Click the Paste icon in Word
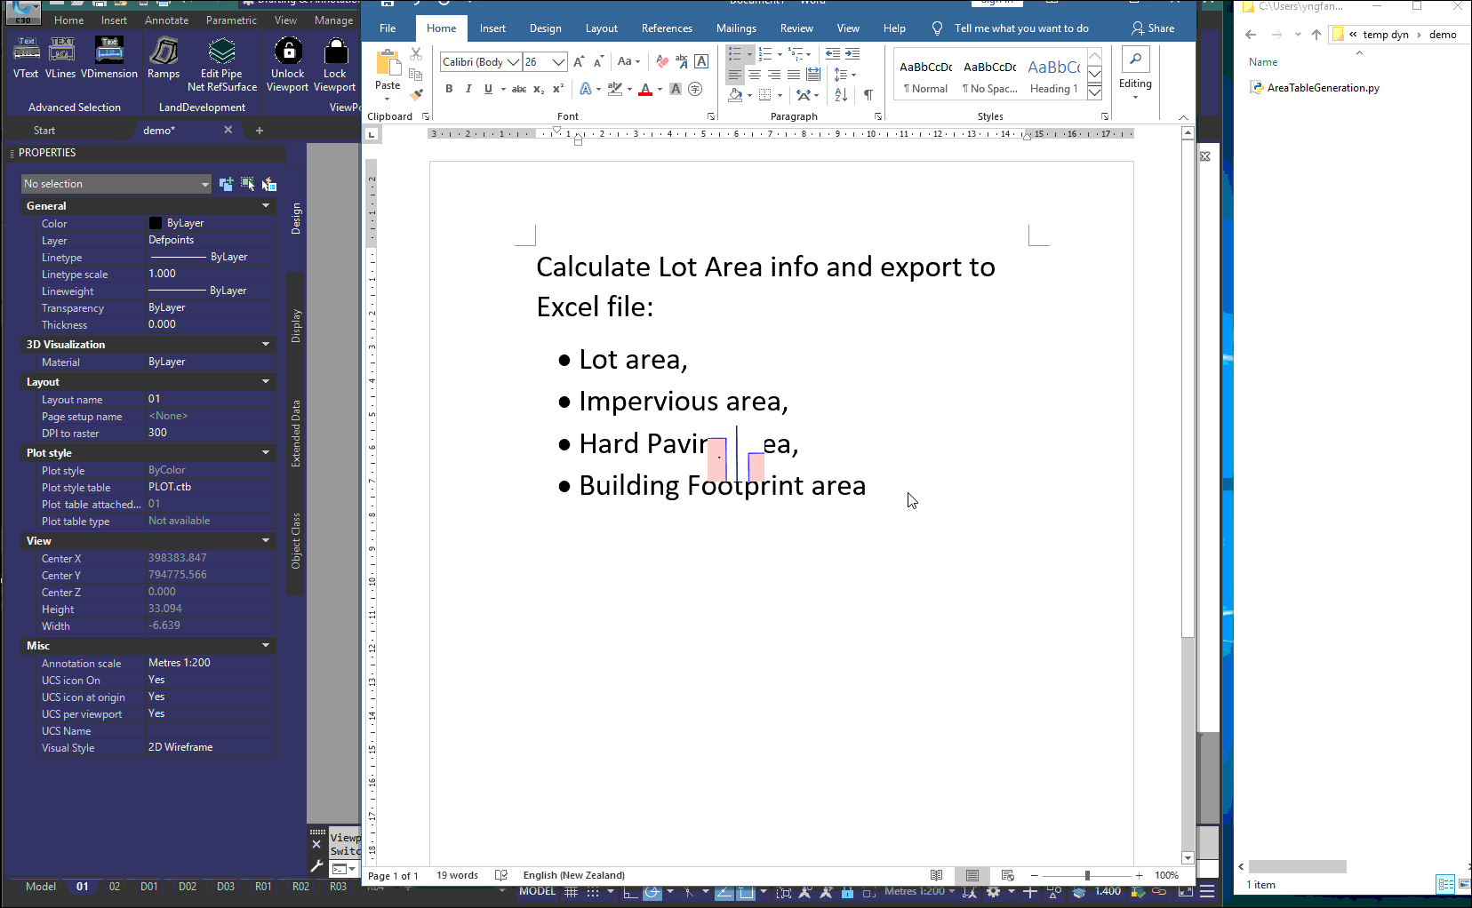Screen dimensions: 1472x908 388,63
